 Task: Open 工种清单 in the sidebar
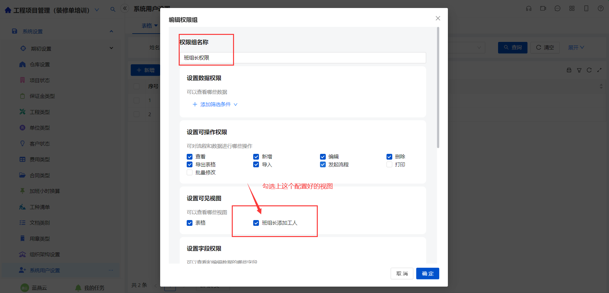click(x=40, y=207)
